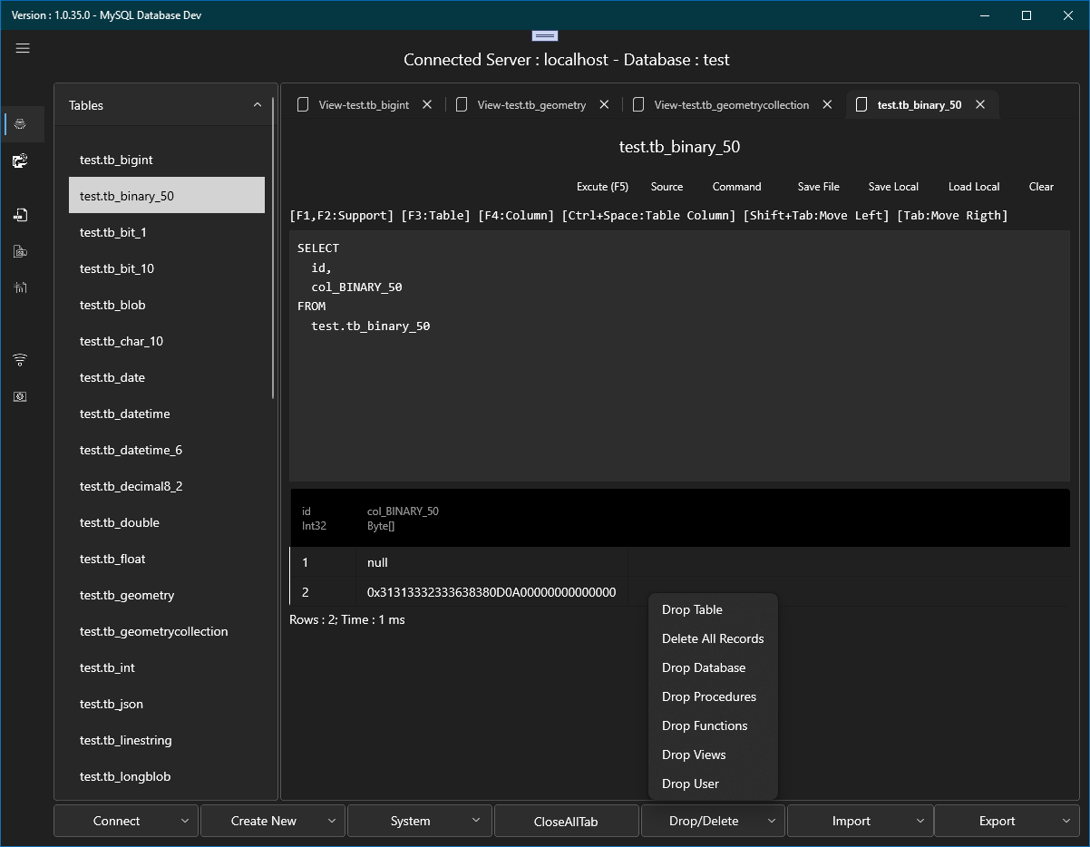Switch to the View-test.tb_geometrycollection tab

pyautogui.click(x=731, y=104)
